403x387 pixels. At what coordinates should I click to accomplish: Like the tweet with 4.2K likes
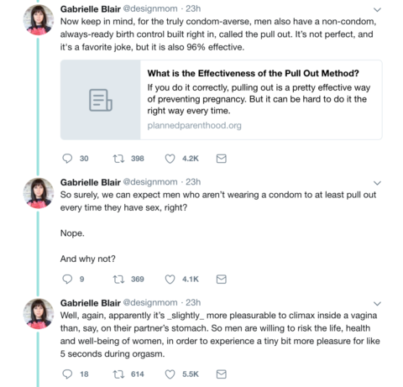click(170, 159)
